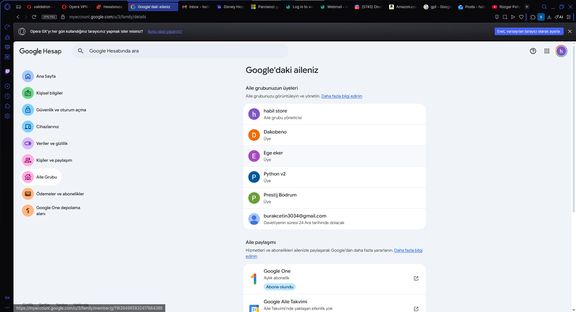Switch to the Amazon.com tab
The image size is (576, 312).
click(x=403, y=7)
